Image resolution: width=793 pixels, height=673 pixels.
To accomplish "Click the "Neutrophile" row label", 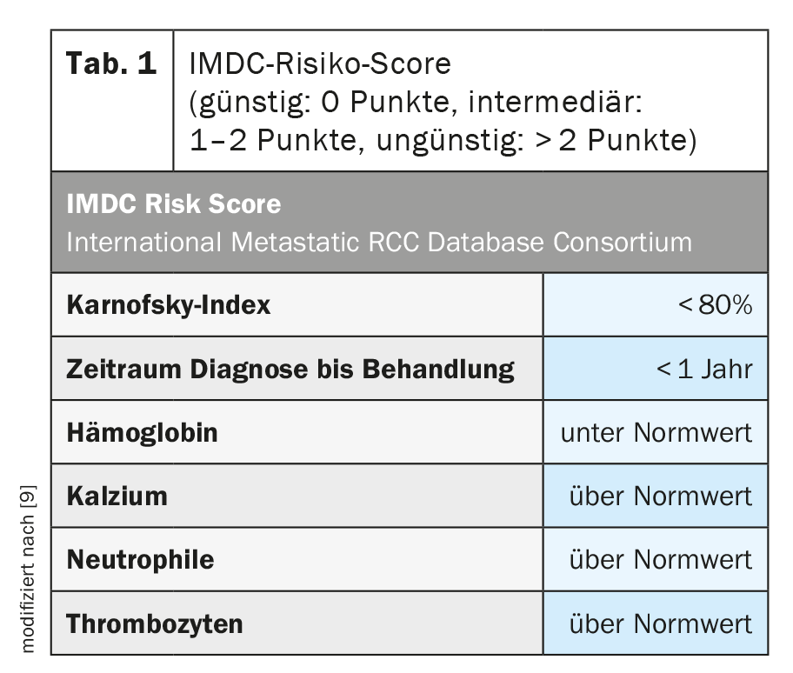I will coord(140,559).
